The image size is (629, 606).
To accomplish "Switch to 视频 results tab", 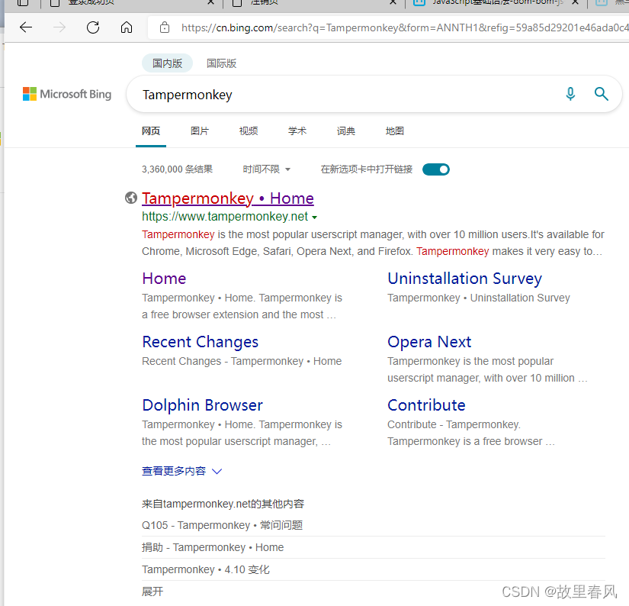I will point(249,131).
